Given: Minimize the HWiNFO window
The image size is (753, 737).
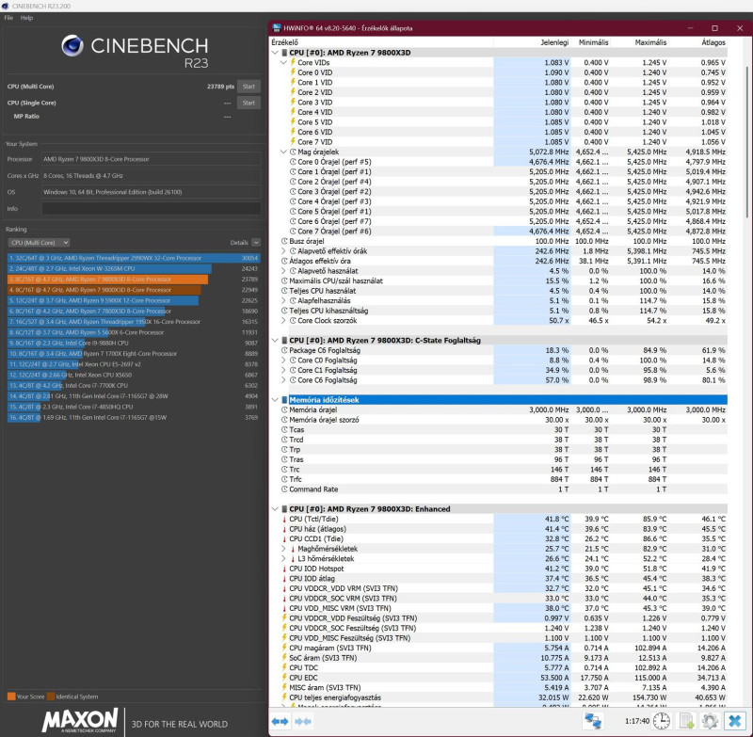Looking at the screenshot, I should 690,28.
